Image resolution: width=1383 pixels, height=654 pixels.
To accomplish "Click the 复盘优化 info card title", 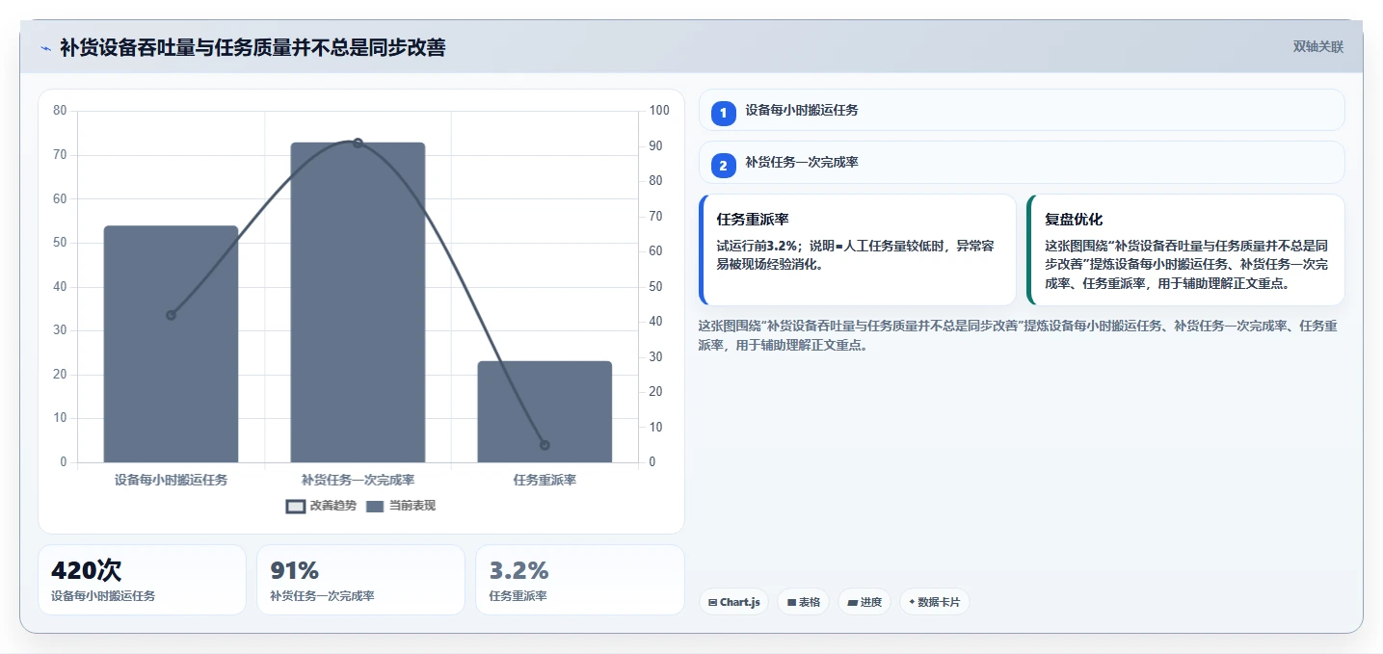I will 1074,220.
